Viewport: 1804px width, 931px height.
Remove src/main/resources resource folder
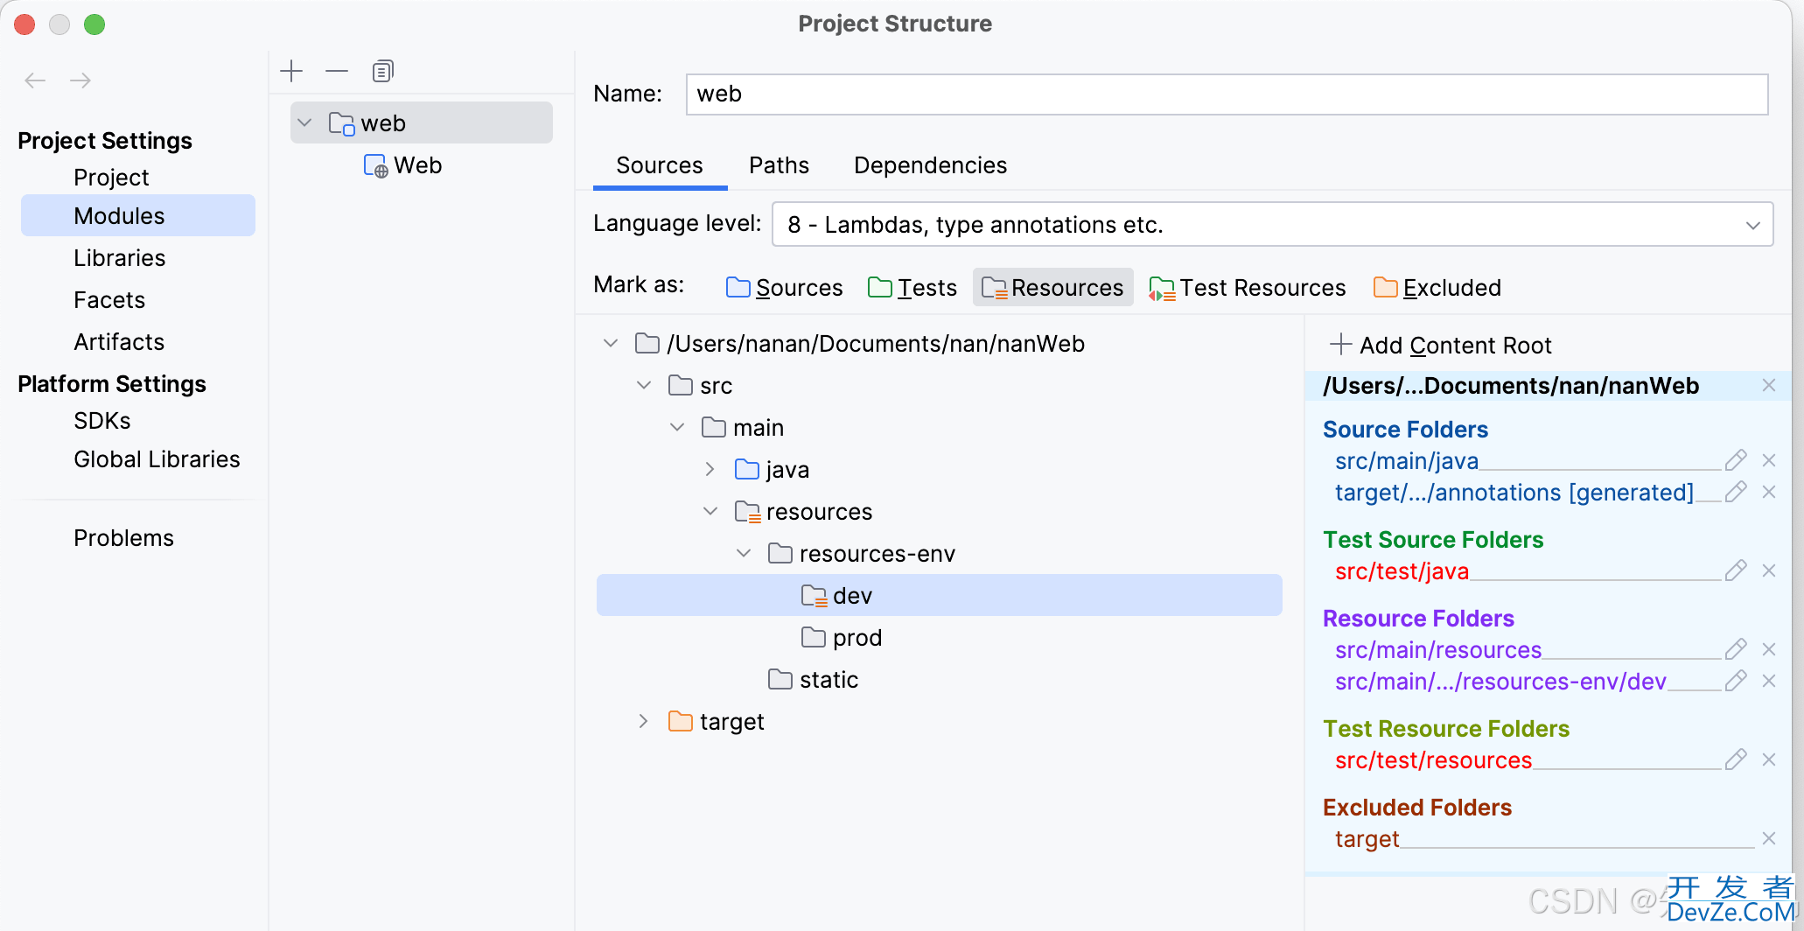[x=1769, y=649]
